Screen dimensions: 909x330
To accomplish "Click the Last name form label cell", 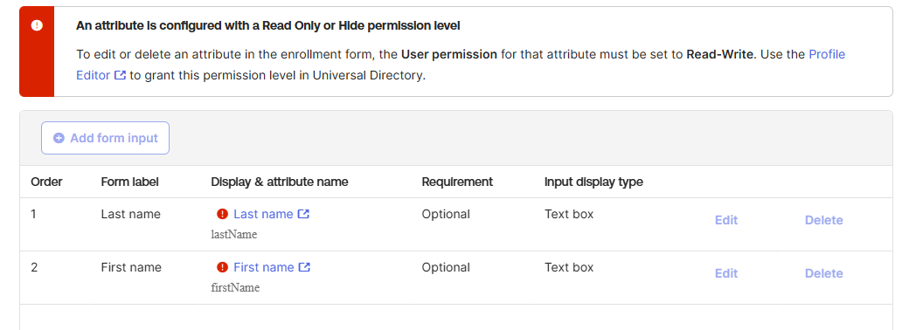I will 130,214.
